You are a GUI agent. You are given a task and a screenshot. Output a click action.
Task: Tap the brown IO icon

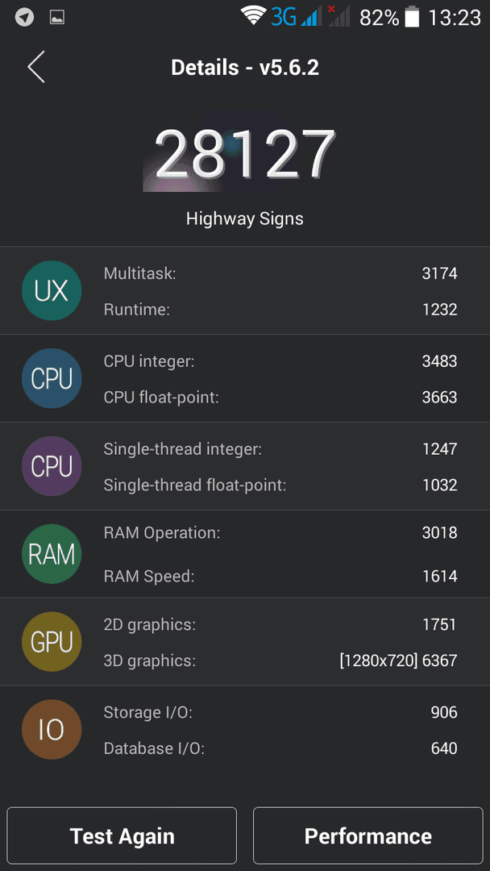point(52,729)
